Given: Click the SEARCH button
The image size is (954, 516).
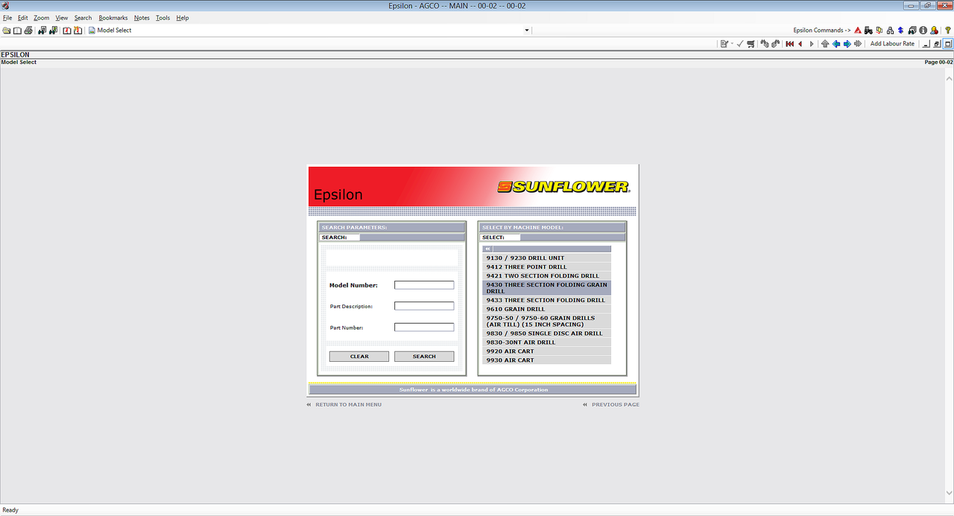Looking at the screenshot, I should [424, 357].
